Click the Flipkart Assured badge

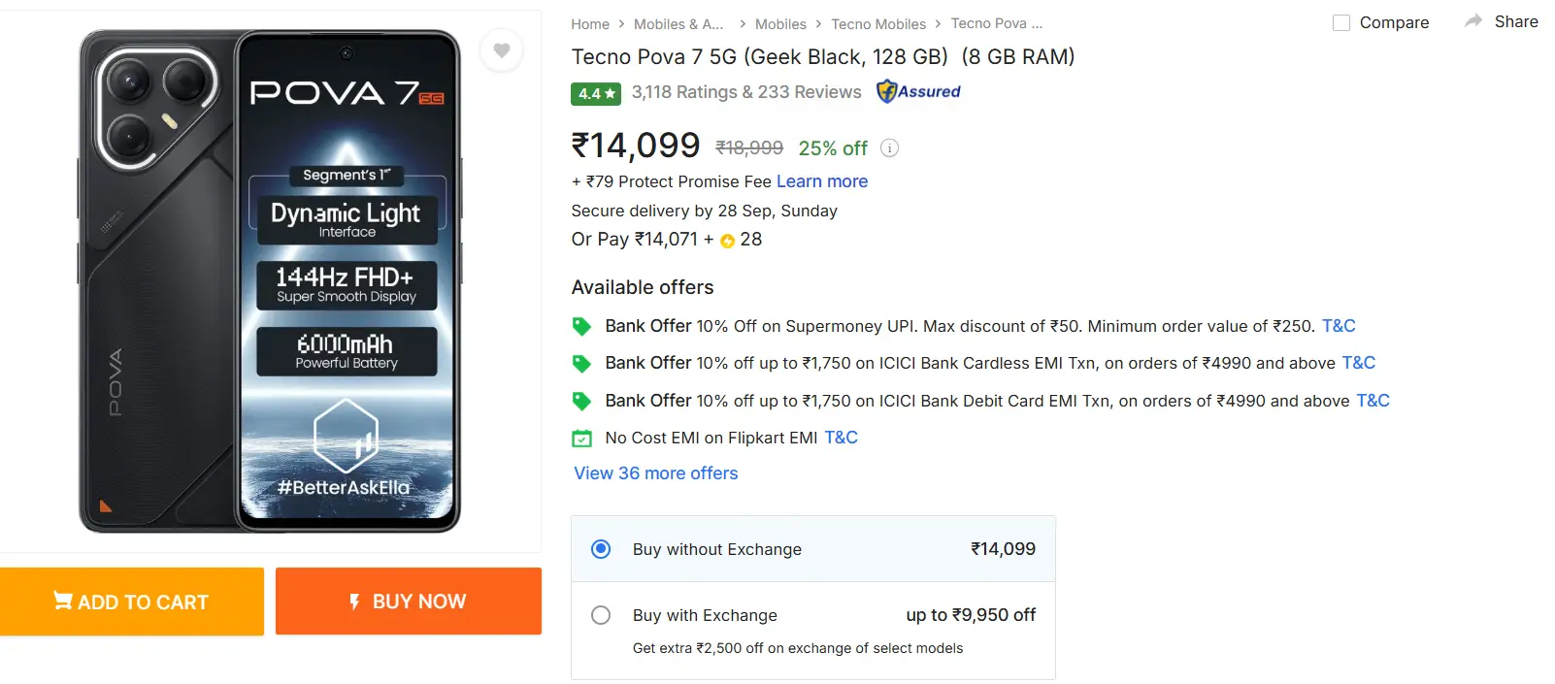click(918, 92)
